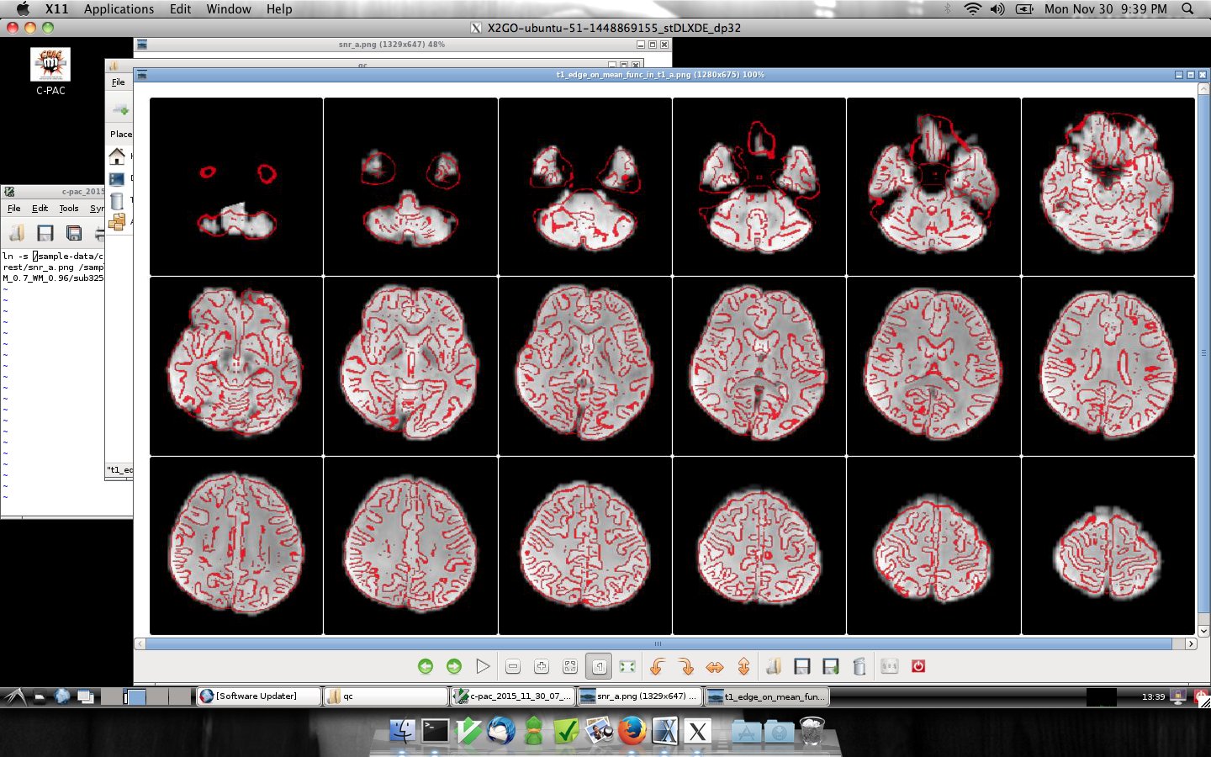Viewport: 1211px width, 757px height.
Task: Go to next image with green forward arrow
Action: click(x=454, y=666)
